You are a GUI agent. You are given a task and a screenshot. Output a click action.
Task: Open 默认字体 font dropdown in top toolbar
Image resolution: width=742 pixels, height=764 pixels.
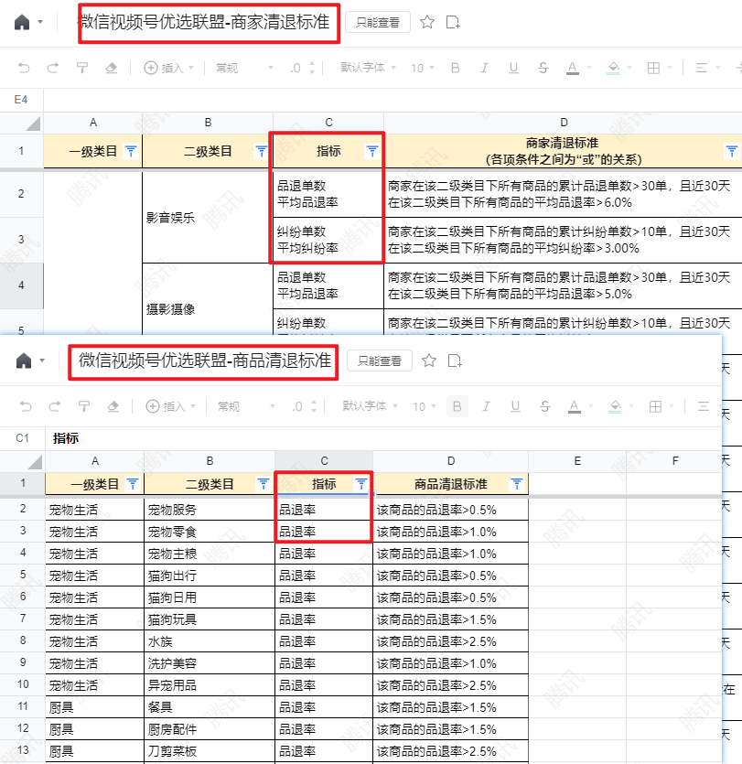[368, 68]
